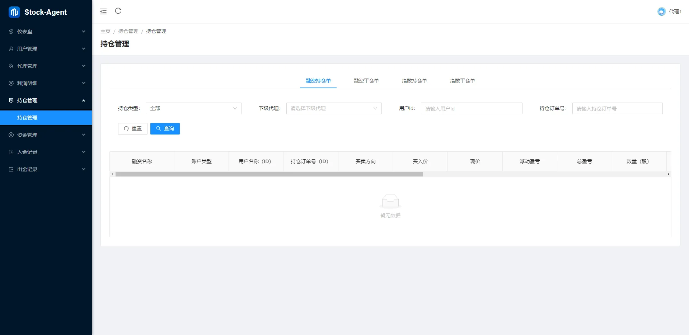The width and height of the screenshot is (689, 335).
Task: Open the 下级代理 selection dropdown
Action: 334,108
